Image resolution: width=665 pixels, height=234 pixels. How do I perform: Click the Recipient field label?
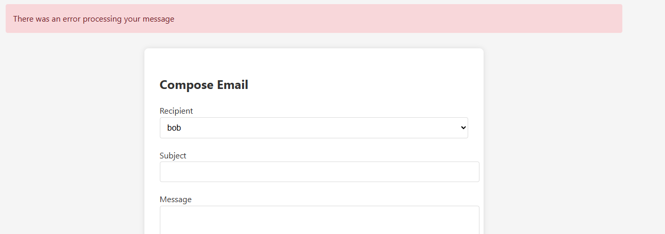point(176,111)
